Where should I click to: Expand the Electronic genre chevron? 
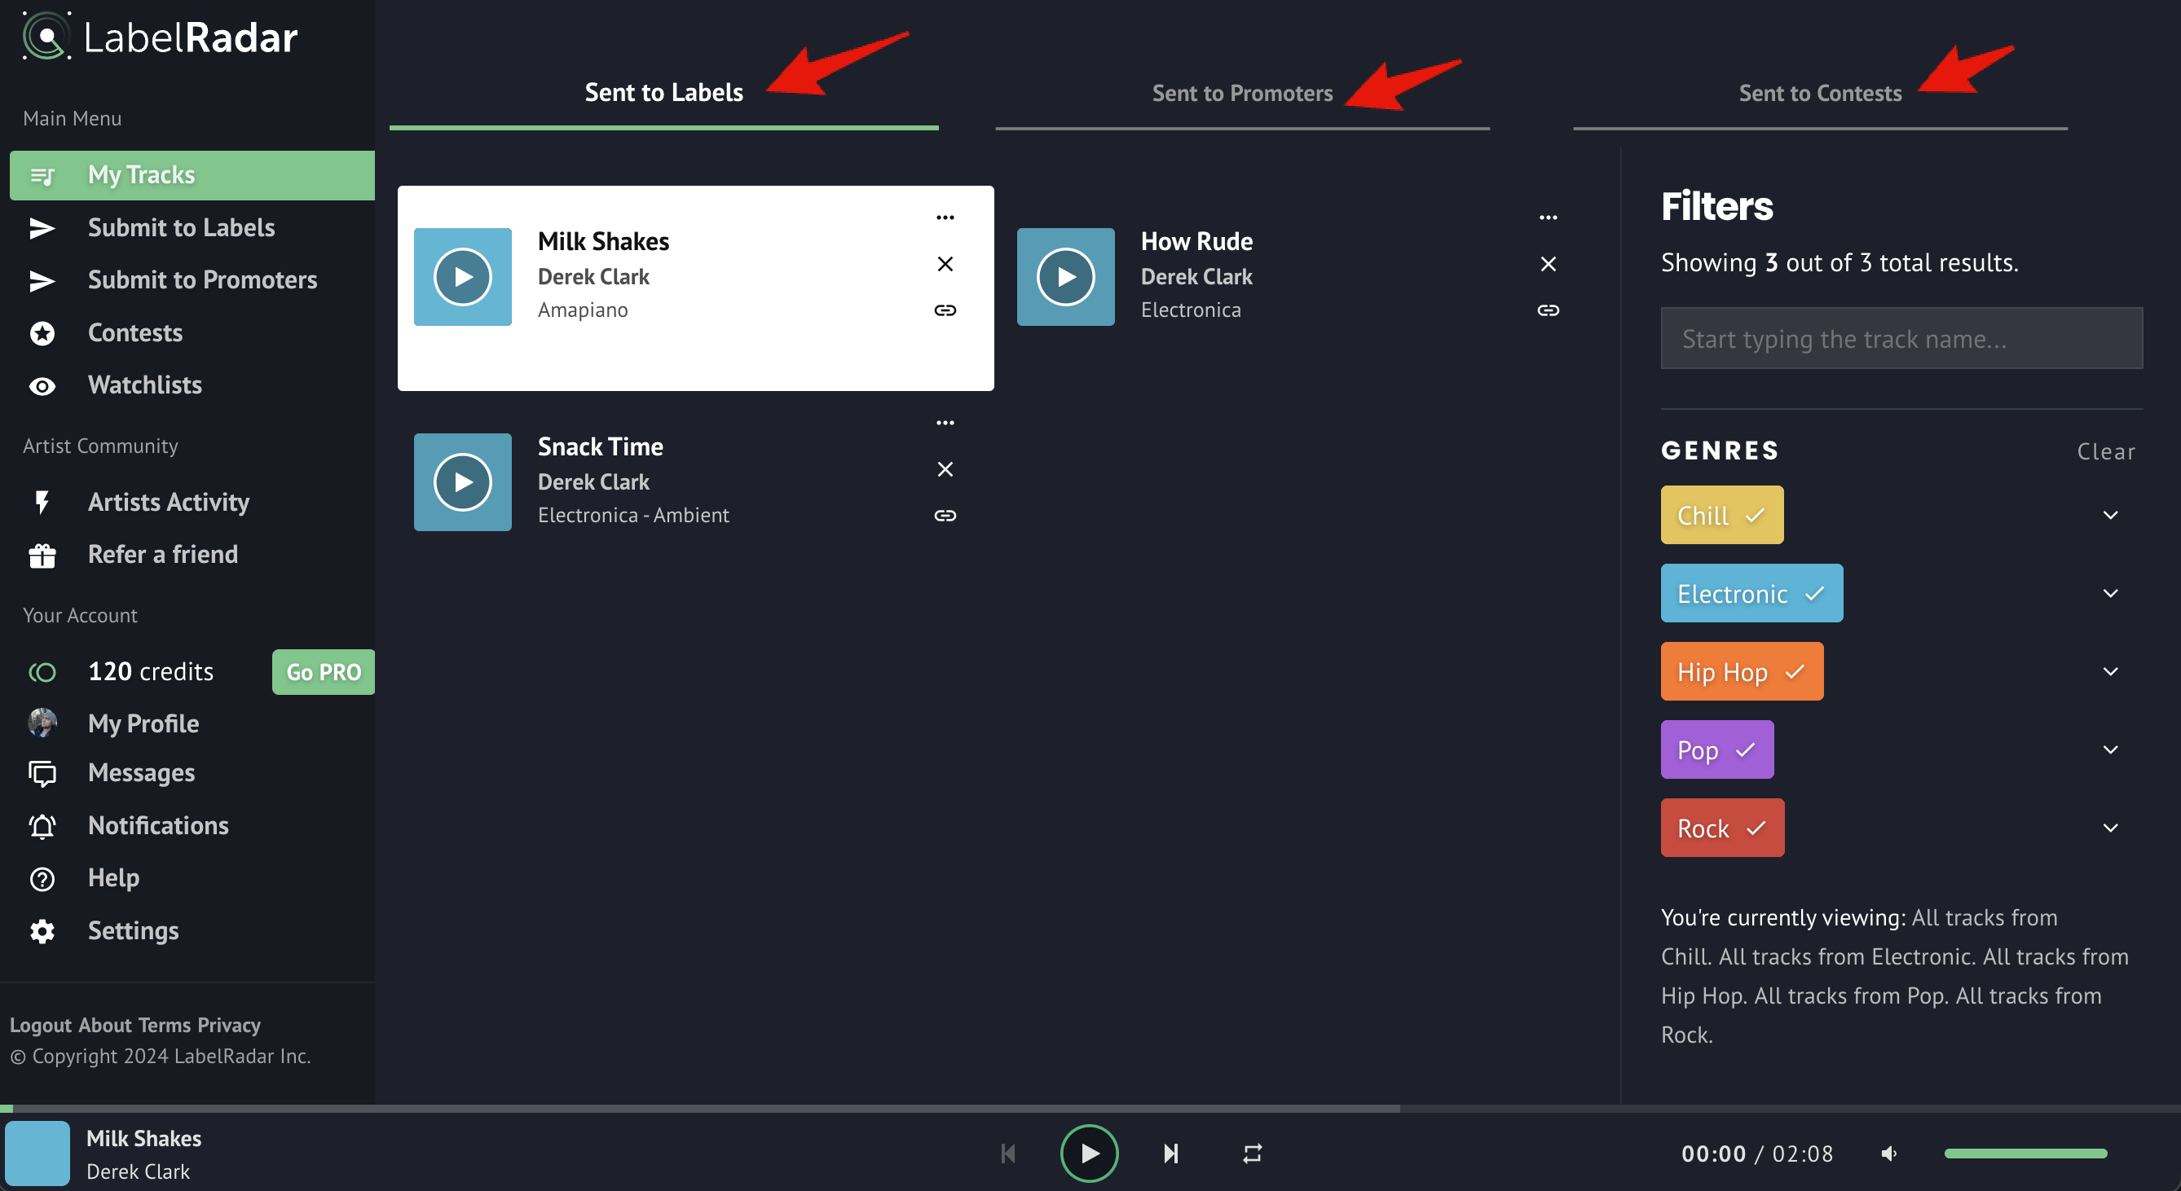click(2110, 593)
